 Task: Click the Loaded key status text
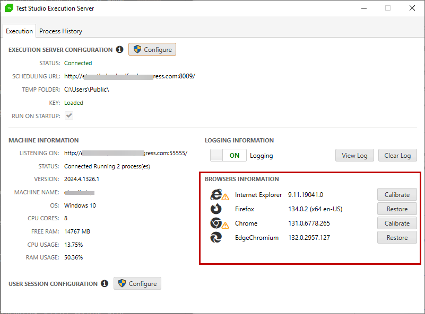[74, 103]
